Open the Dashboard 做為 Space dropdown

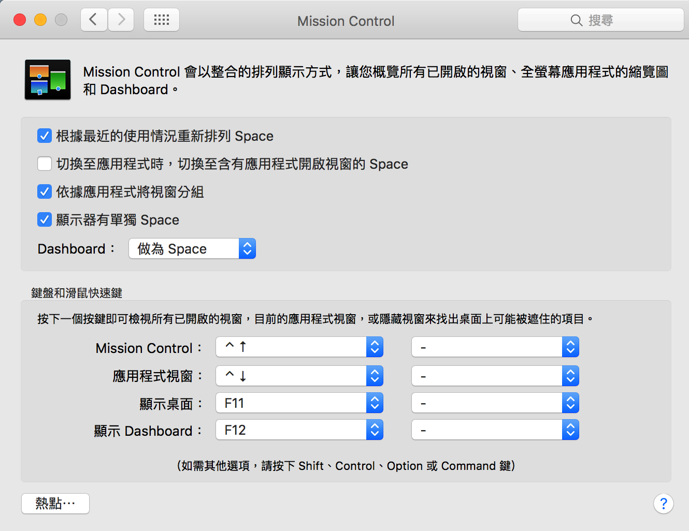pyautogui.click(x=192, y=249)
